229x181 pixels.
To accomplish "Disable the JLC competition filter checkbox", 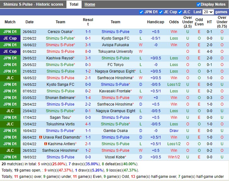I will pos(180,12).
